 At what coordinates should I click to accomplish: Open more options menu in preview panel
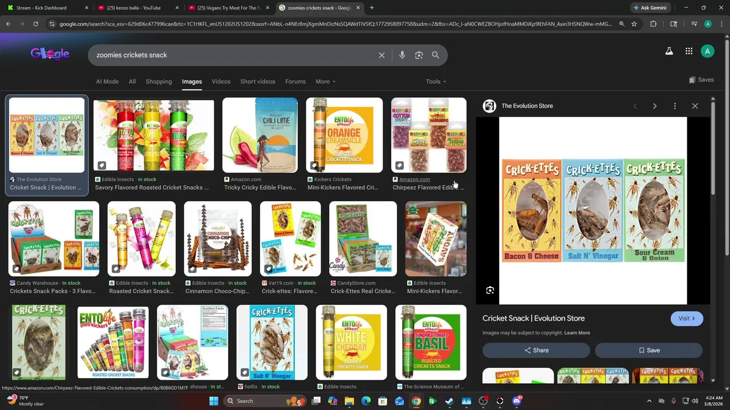click(675, 106)
